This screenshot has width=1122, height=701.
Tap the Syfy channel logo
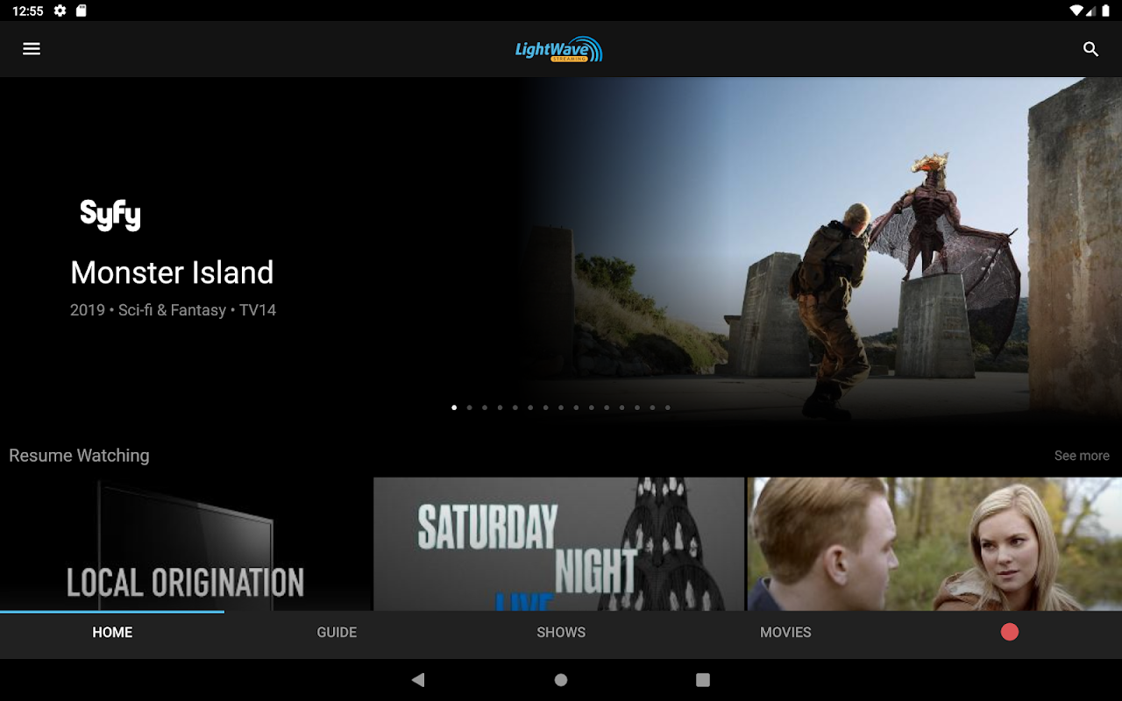click(x=110, y=215)
